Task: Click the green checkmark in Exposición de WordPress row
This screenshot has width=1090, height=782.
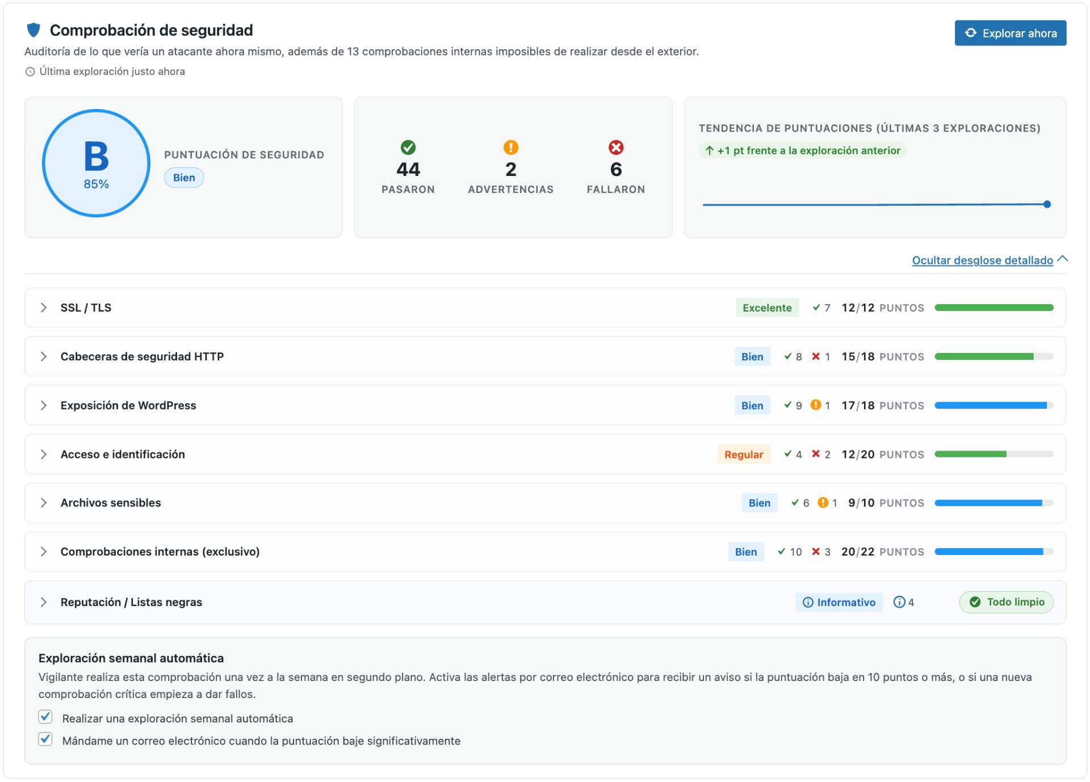Action: pyautogui.click(x=788, y=405)
